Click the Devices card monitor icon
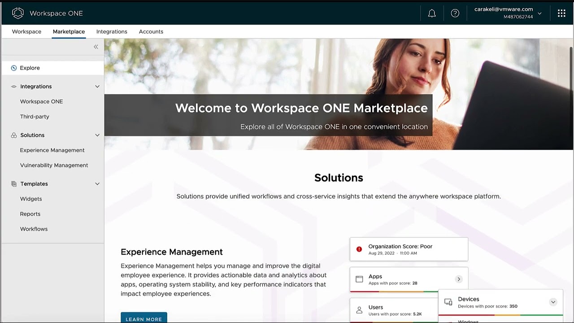 [448, 302]
